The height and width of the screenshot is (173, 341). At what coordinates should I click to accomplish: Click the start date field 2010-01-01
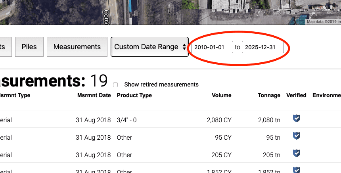[212, 47]
